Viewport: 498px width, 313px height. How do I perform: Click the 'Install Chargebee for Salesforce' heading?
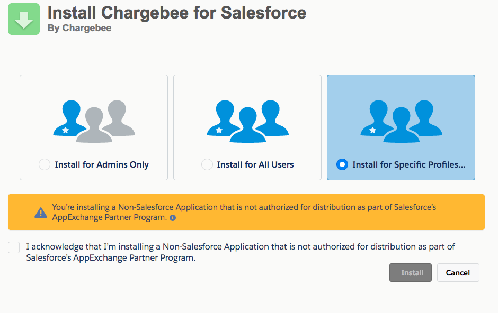tap(177, 13)
